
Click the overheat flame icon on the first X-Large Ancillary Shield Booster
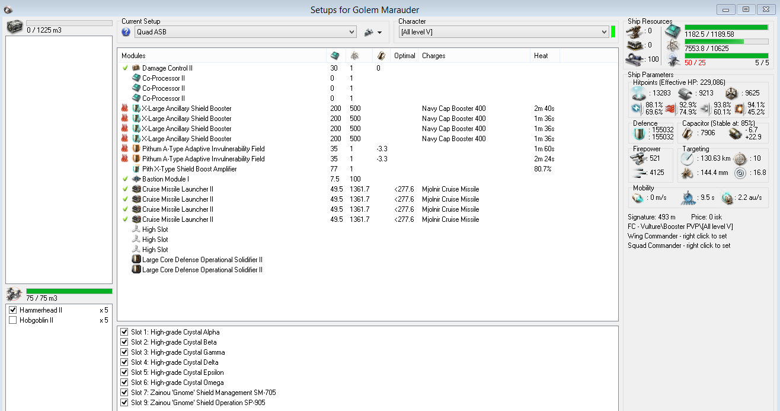124,109
